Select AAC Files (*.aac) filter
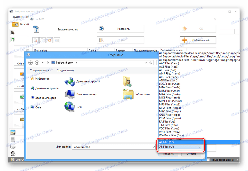This screenshot has width=248, height=171. pyautogui.click(x=199, y=63)
